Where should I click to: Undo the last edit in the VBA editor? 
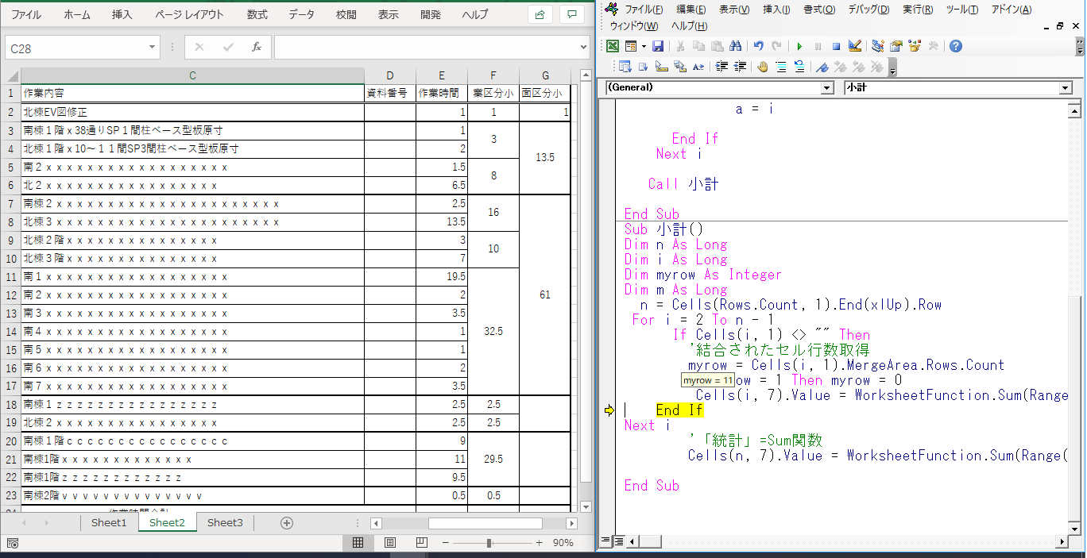758,46
